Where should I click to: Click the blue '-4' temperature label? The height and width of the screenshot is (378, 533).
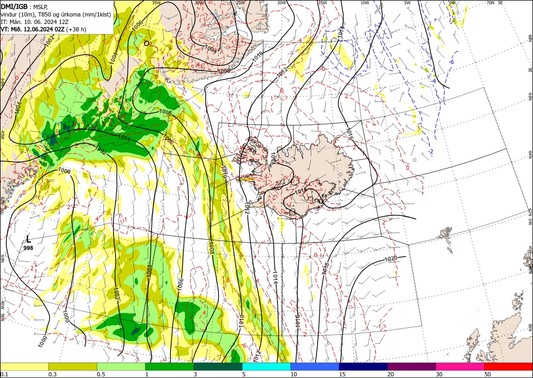(433, 81)
